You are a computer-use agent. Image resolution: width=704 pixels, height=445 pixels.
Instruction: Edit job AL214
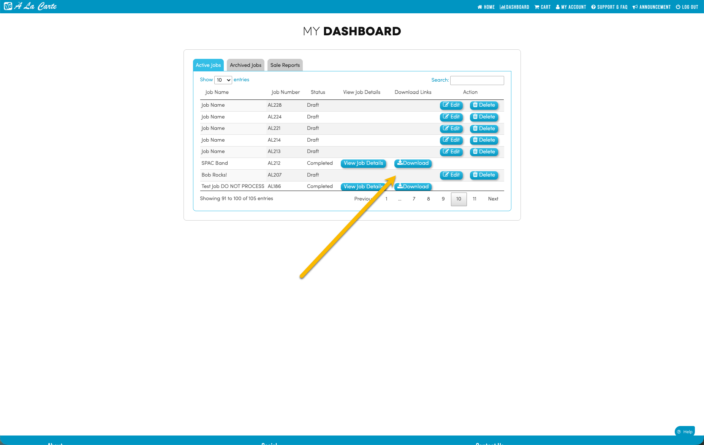pyautogui.click(x=451, y=140)
